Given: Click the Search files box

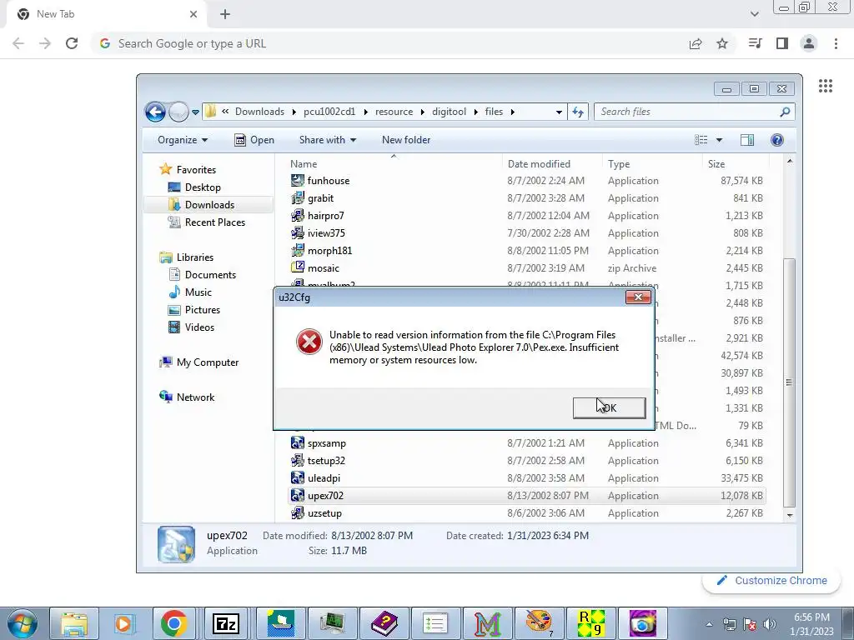Looking at the screenshot, I should point(695,112).
